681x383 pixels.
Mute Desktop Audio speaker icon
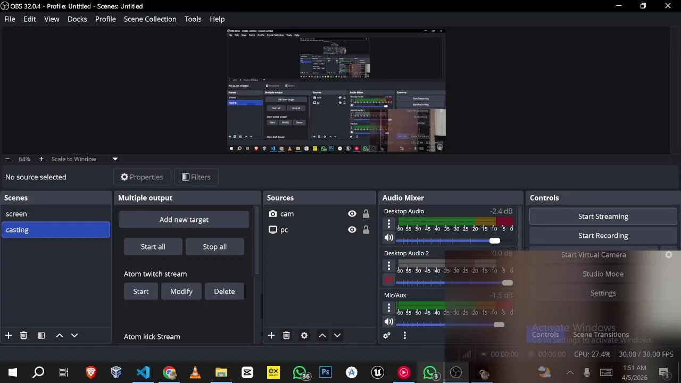(x=389, y=238)
